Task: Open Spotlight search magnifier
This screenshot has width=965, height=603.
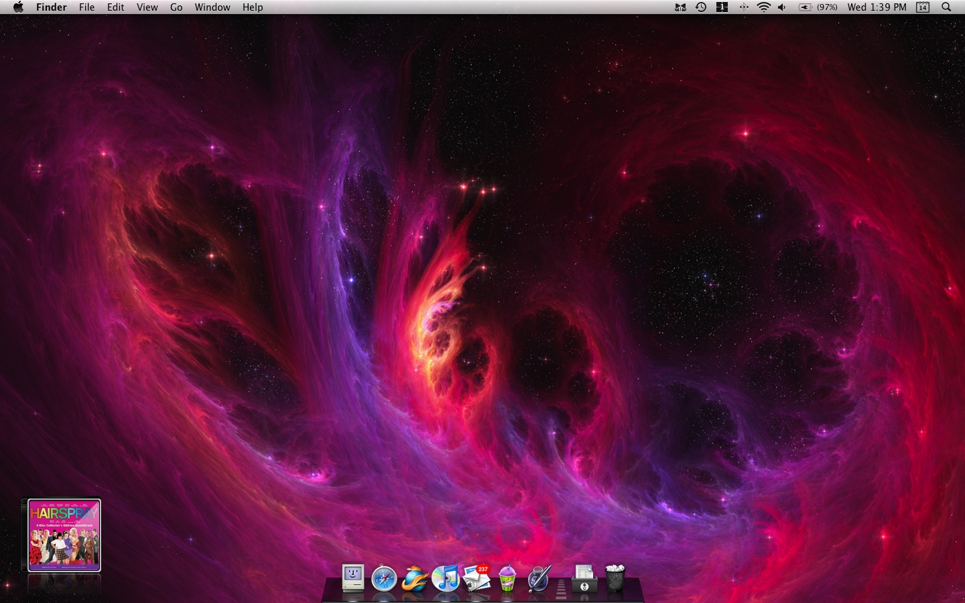Action: (946, 7)
